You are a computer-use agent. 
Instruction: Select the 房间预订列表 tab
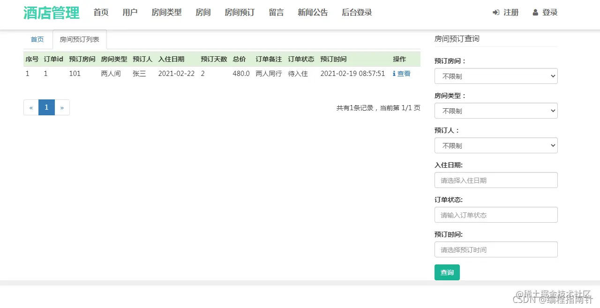80,39
